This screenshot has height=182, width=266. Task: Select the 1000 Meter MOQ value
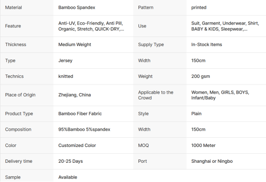(203, 146)
